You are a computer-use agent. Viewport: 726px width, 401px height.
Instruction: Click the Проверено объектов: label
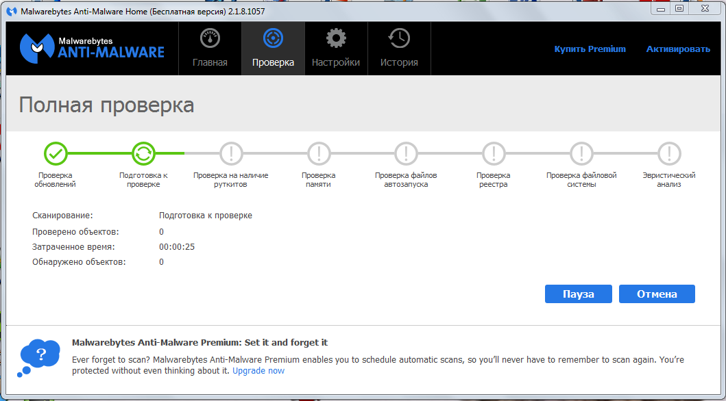75,231
